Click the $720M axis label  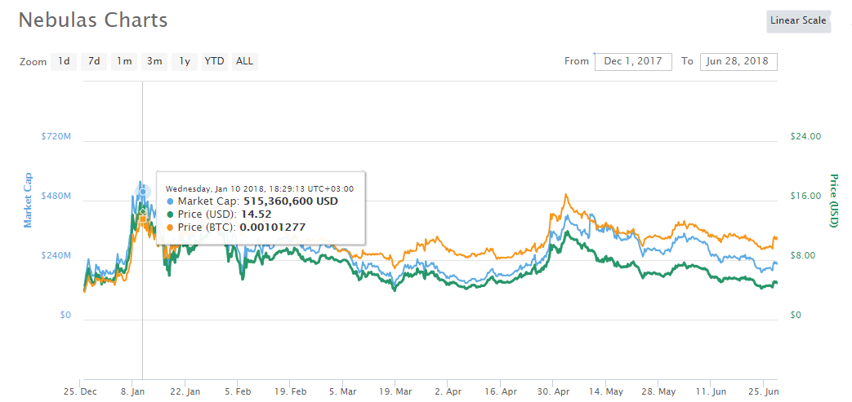56,136
